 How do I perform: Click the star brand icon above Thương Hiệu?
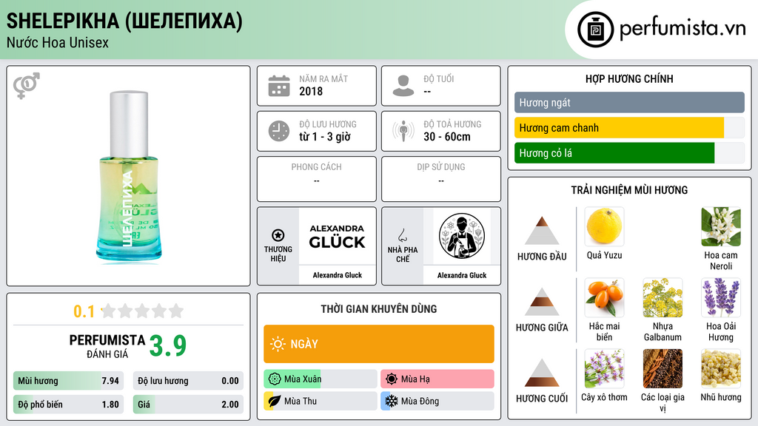click(x=278, y=235)
